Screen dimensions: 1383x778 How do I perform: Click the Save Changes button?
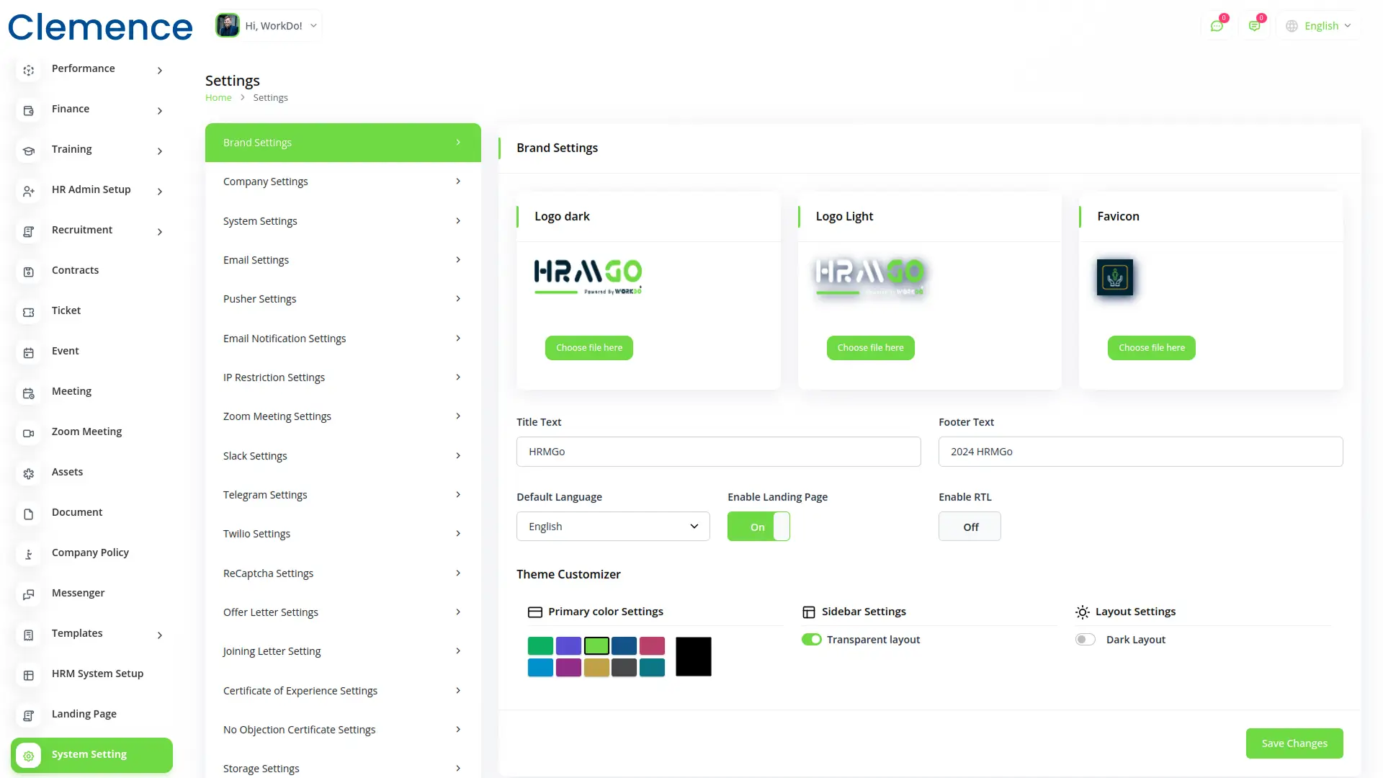(1294, 743)
